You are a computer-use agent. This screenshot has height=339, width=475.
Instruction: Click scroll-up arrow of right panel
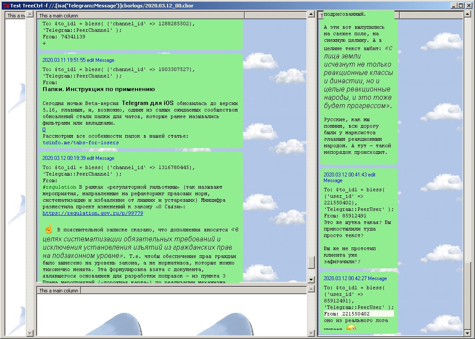(468, 14)
